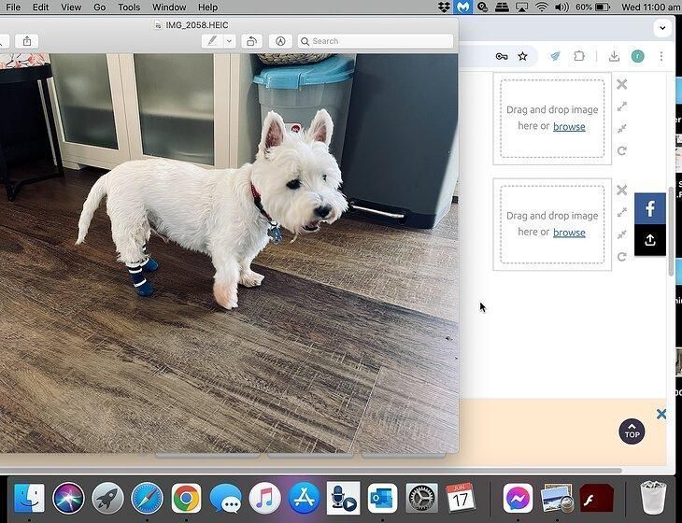Open Finder from the Dock
The width and height of the screenshot is (682, 523).
coord(29,498)
